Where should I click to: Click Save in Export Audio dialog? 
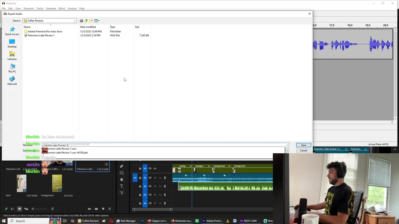[x=303, y=145]
